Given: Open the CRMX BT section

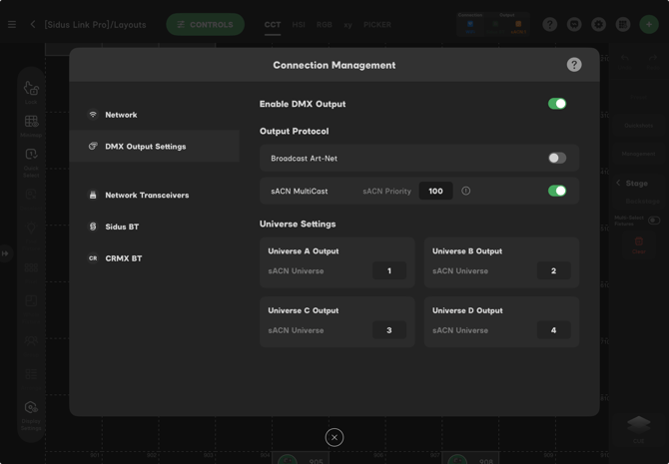Looking at the screenshot, I should coord(124,258).
